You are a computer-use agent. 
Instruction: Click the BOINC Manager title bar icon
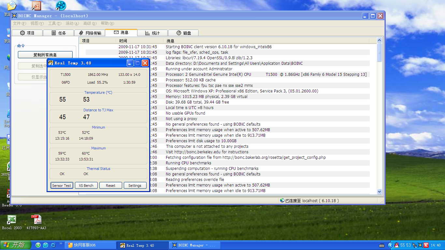click(14, 16)
